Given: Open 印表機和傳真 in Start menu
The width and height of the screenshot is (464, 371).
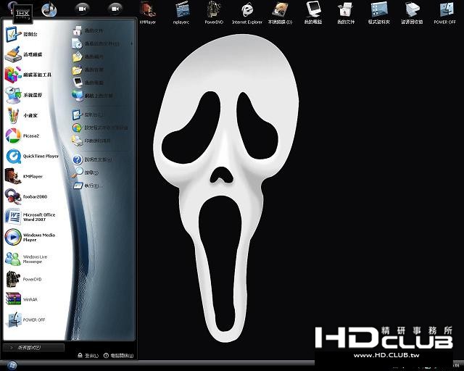Looking at the screenshot, I should [92, 141].
